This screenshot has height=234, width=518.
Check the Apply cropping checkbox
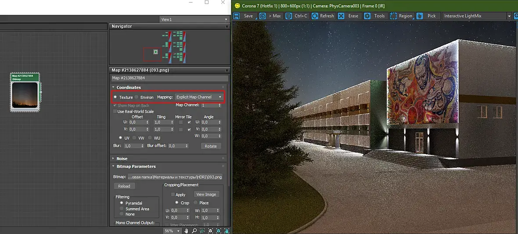(173, 194)
